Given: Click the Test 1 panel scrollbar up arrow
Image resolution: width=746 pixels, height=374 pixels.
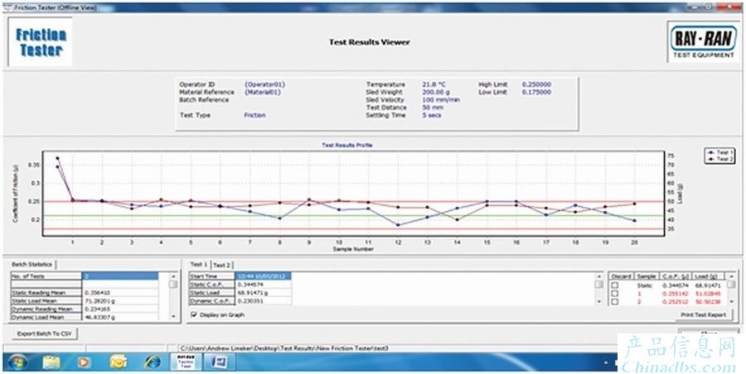Looking at the screenshot, I should (598, 276).
